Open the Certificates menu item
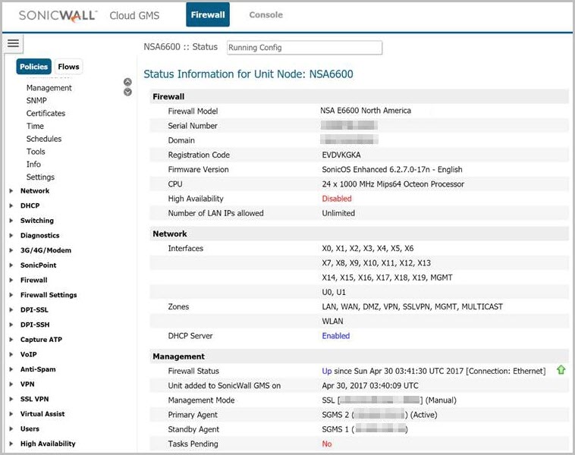 46,113
